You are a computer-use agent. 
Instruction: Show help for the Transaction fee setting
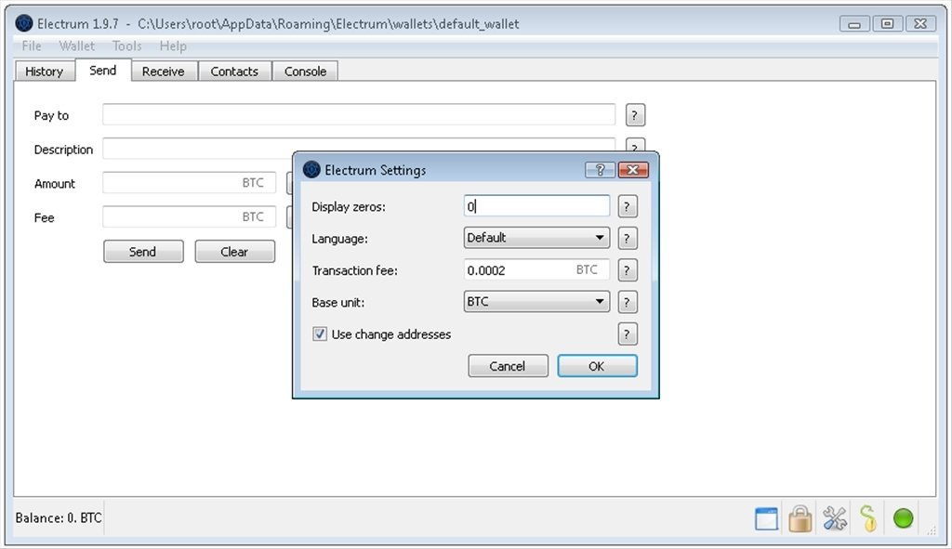coord(628,270)
